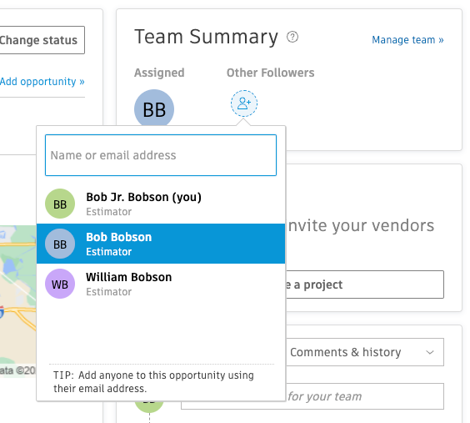Click William Bobson's purple WB avatar
The width and height of the screenshot is (470, 423).
60,284
